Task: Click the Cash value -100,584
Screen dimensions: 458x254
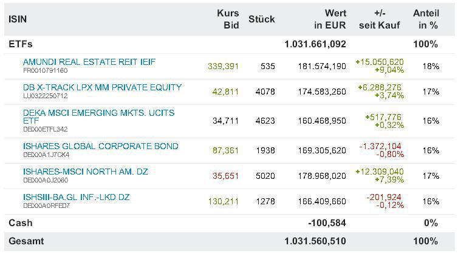Action: pyautogui.click(x=327, y=223)
